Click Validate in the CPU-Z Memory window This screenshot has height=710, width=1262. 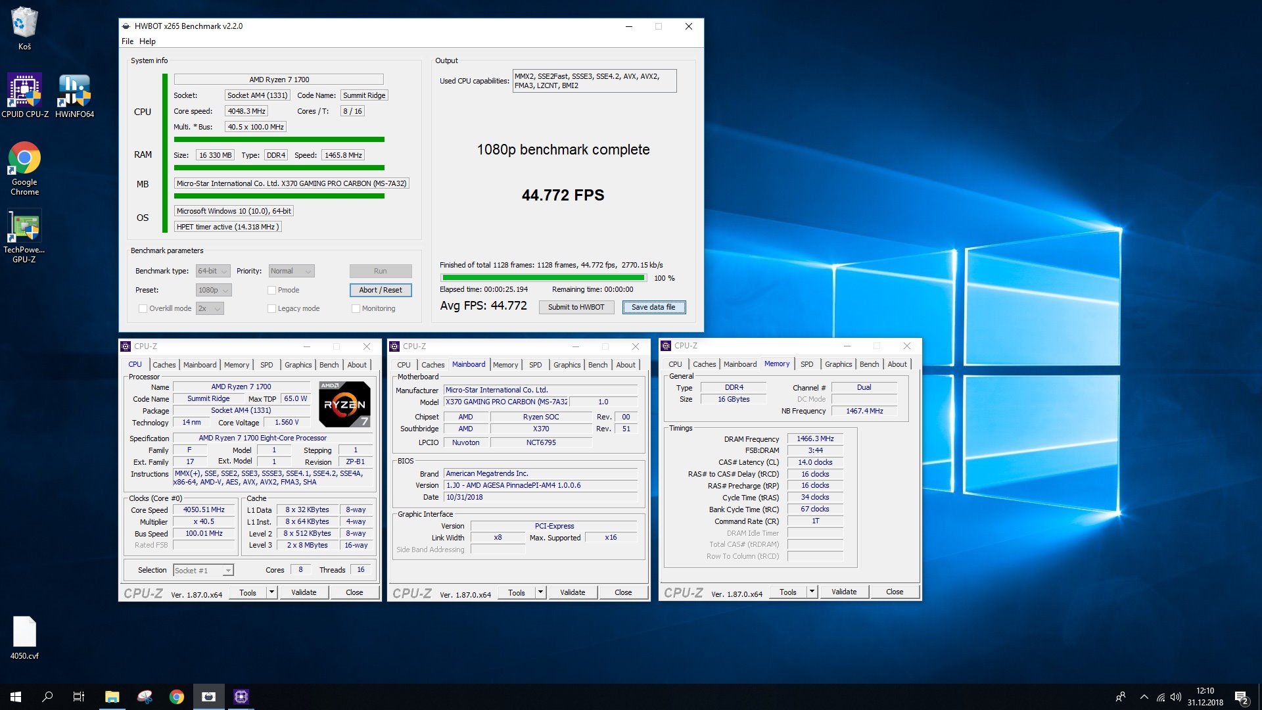coord(844,592)
